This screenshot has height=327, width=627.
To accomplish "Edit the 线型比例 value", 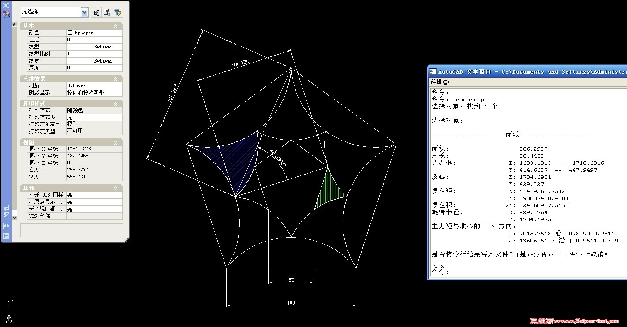I will pos(94,54).
